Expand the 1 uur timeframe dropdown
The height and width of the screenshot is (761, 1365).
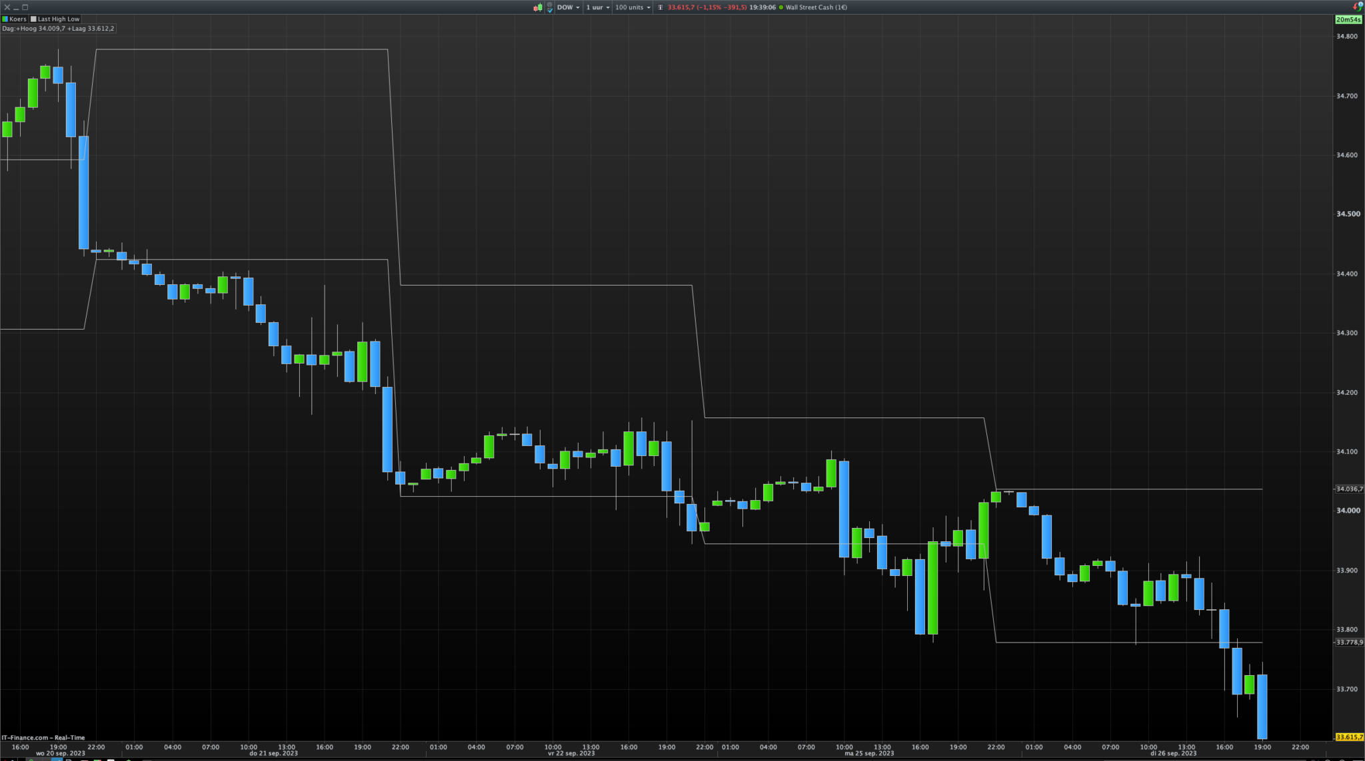click(x=598, y=7)
